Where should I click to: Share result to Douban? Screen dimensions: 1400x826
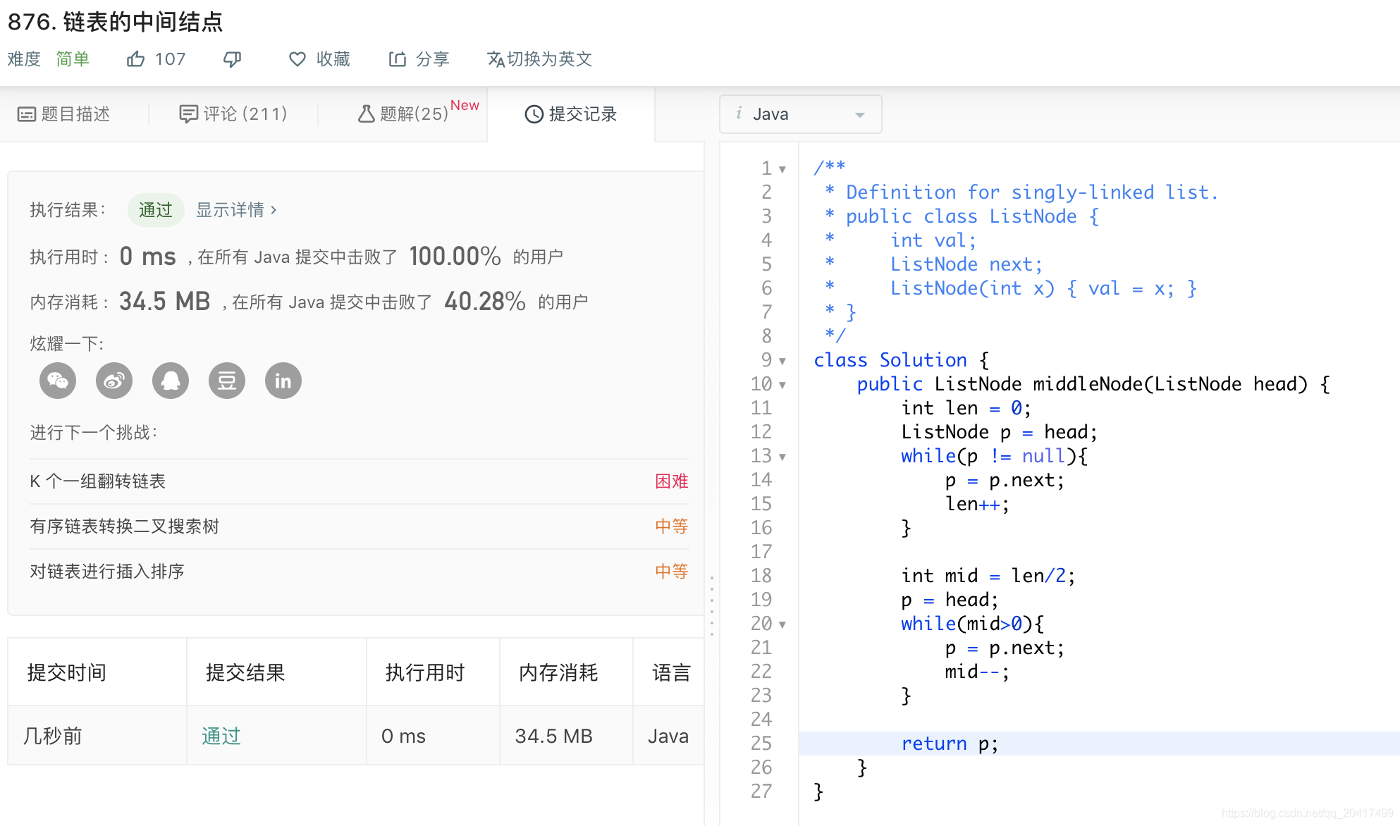(226, 381)
